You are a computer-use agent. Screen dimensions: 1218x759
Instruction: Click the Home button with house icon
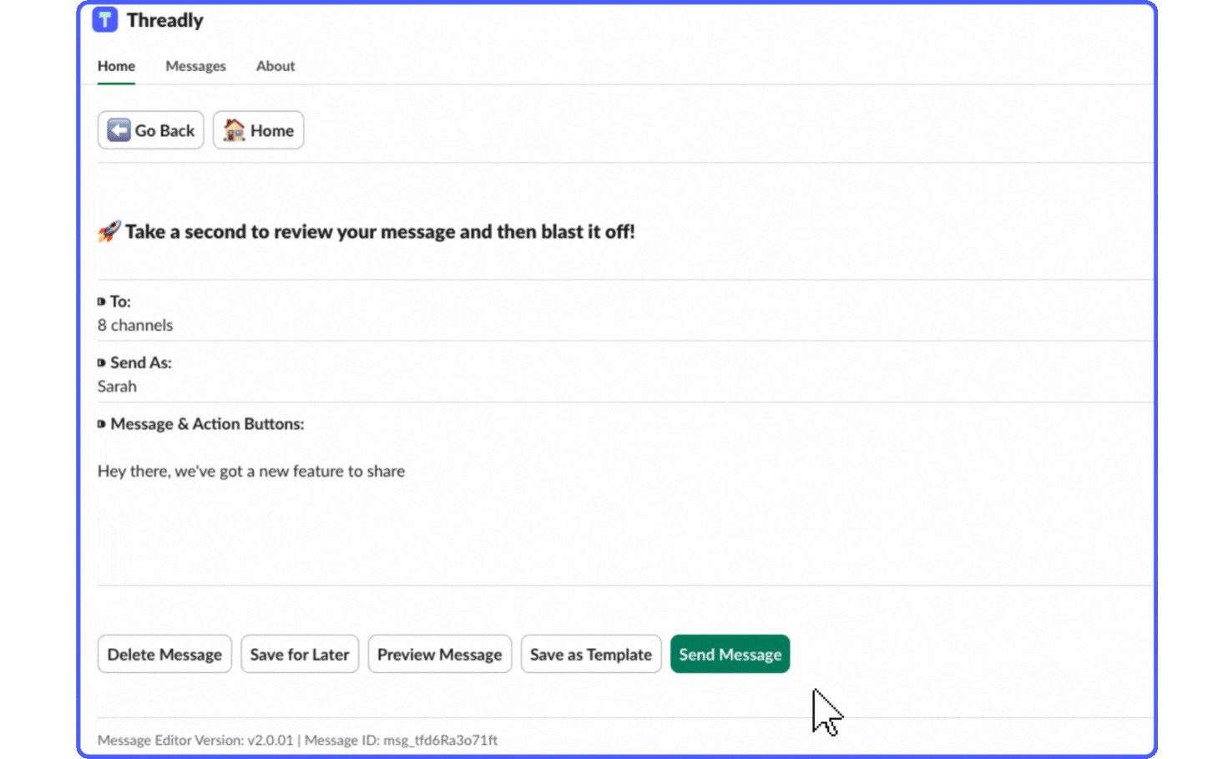tap(259, 130)
